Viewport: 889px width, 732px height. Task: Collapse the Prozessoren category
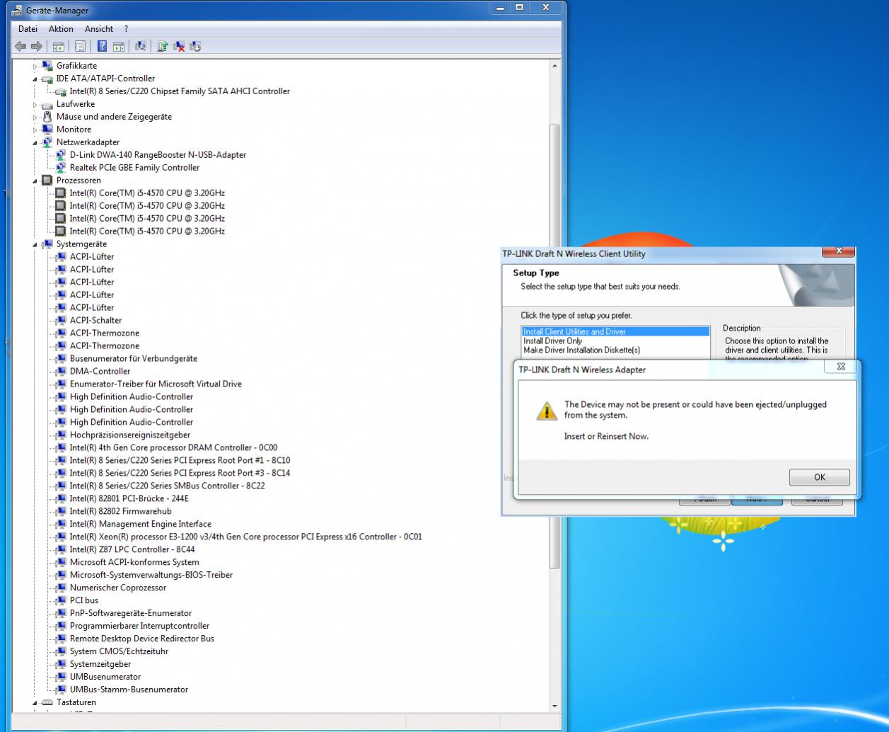point(35,181)
